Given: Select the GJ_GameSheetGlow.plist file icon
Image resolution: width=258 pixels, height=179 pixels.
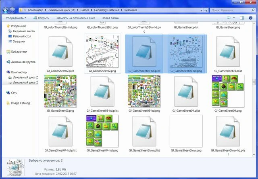Looking at the screenshot, I should (144, 131).
